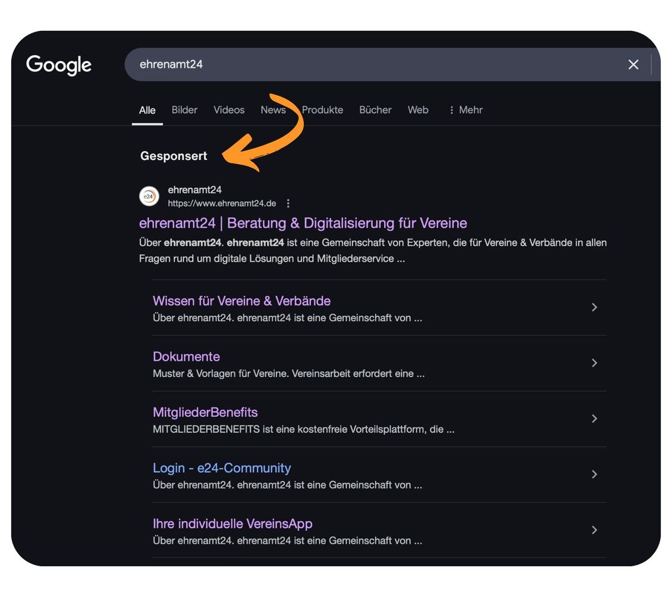The height and width of the screenshot is (597, 672).
Task: Switch to the Web tab
Action: pyautogui.click(x=418, y=110)
